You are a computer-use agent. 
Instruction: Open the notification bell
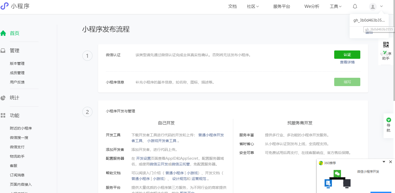[x=355, y=7]
